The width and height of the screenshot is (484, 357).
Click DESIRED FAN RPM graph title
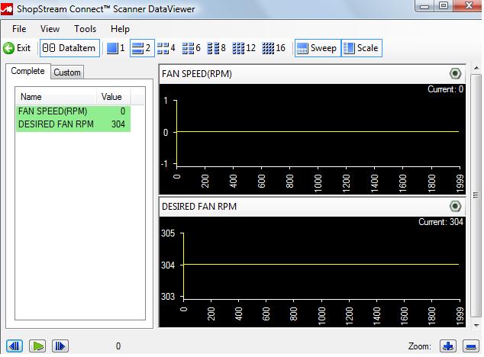(x=199, y=207)
